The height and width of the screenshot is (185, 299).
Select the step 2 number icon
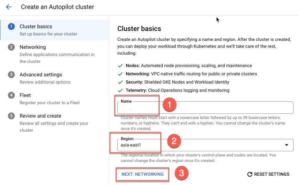(x=11, y=47)
